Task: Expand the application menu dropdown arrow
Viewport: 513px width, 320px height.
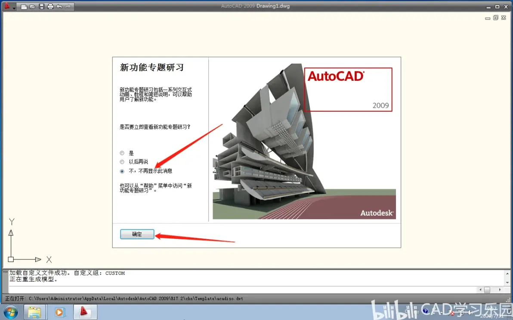Action: tap(14, 8)
